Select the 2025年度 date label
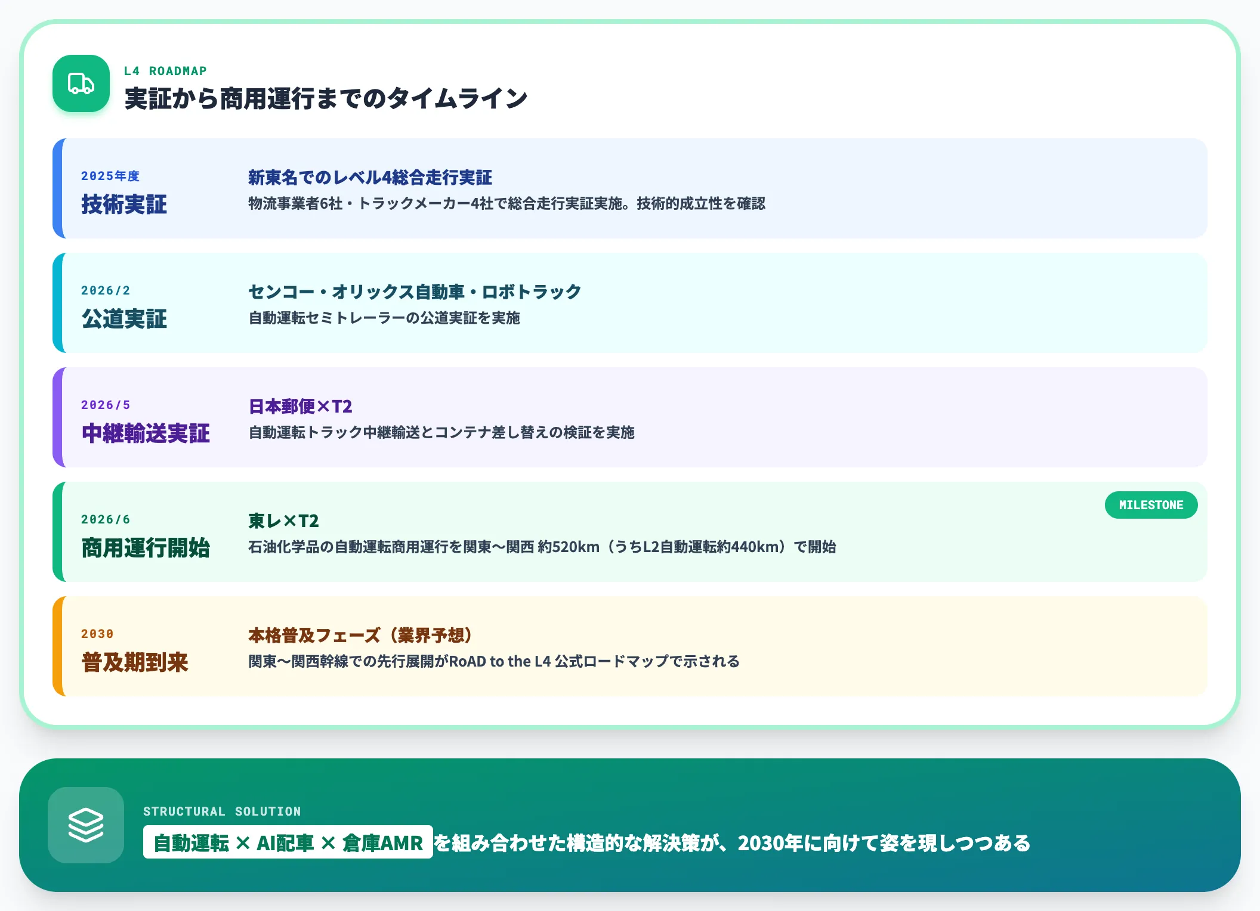Screen dimensions: 1260x911 click(110, 176)
